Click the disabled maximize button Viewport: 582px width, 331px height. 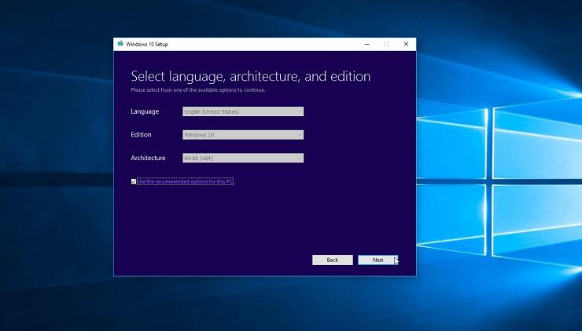click(386, 44)
